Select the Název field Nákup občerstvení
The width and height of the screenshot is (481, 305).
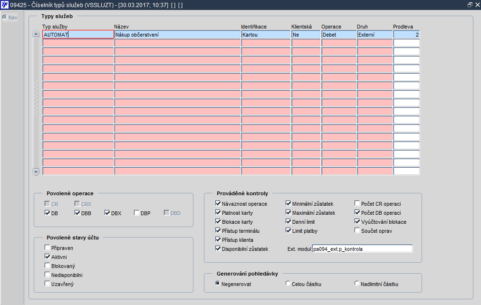pos(177,34)
